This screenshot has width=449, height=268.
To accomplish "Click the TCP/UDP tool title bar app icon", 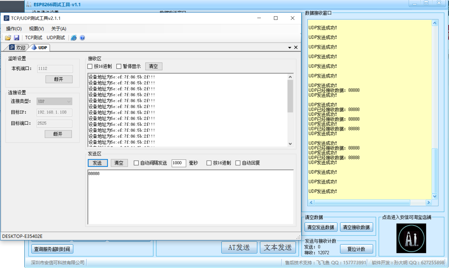I will pos(6,18).
